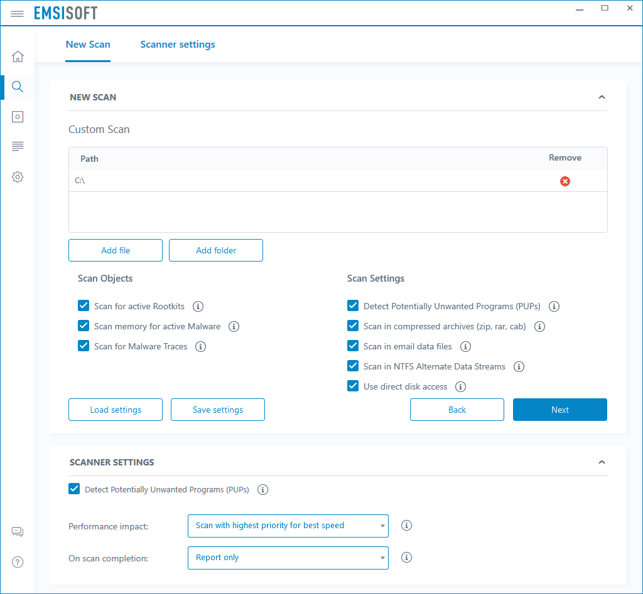The image size is (643, 594).
Task: Open the Scan section magnifier icon
Action: 18,87
